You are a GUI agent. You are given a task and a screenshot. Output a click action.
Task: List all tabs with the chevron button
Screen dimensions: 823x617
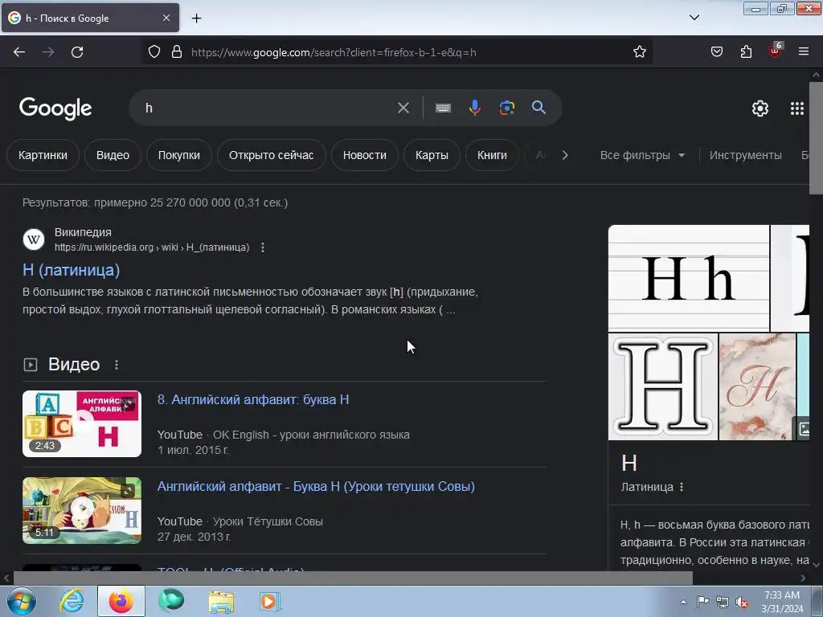[x=694, y=18]
